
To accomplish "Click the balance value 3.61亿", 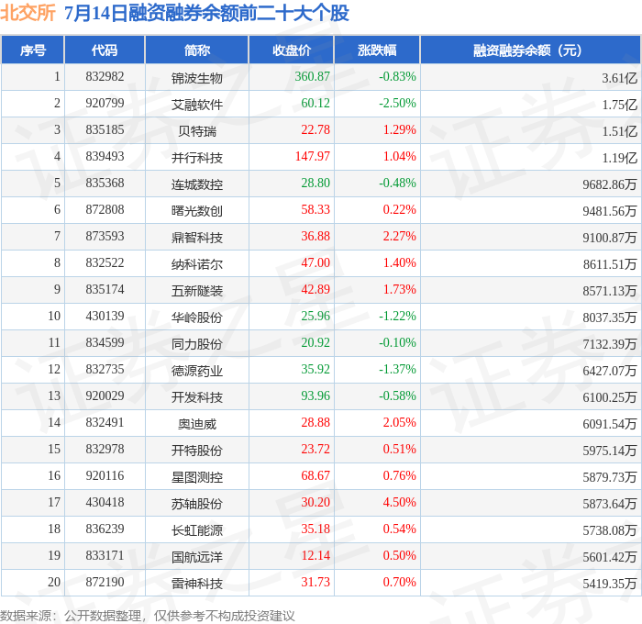I will point(619,78).
